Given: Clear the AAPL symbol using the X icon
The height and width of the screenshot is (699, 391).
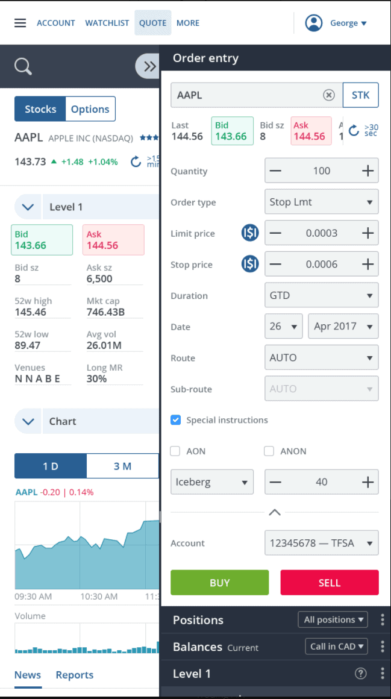Looking at the screenshot, I should tap(329, 95).
